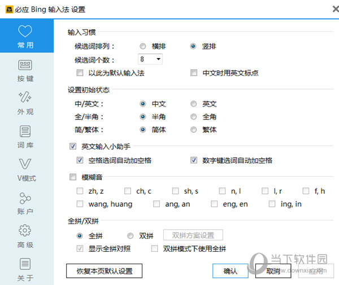
Task: Check the l, r fuzzy option
Action: pyautogui.click(x=265, y=191)
